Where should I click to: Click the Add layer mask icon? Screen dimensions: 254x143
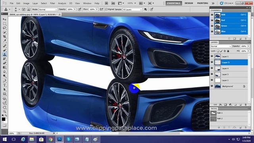click(x=225, y=105)
